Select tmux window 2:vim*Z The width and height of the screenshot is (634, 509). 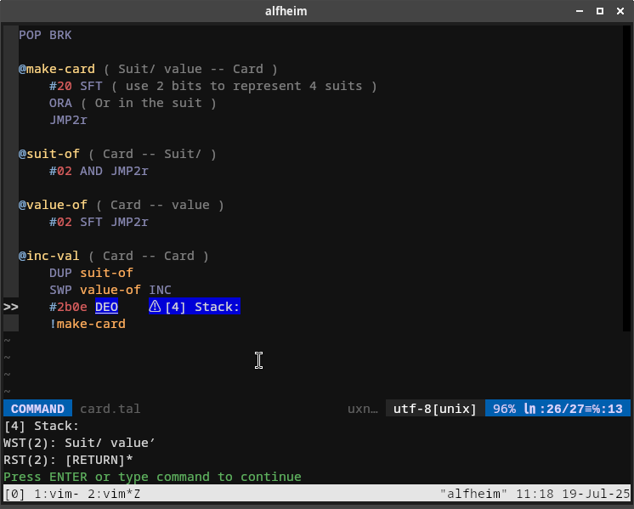pyautogui.click(x=114, y=494)
